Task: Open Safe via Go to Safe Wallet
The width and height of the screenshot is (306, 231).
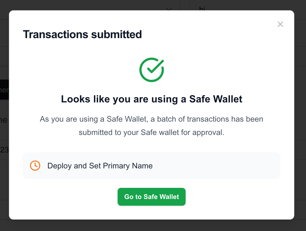Action: coord(151,197)
